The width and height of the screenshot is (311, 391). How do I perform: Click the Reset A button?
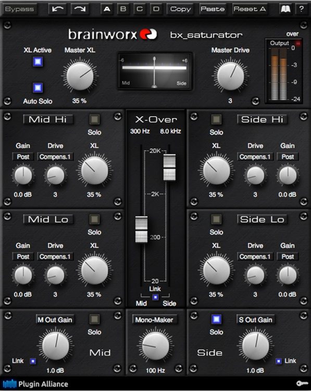[250, 9]
